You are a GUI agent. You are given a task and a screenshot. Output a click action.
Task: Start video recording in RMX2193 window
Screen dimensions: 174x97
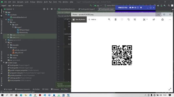tap(133, 8)
